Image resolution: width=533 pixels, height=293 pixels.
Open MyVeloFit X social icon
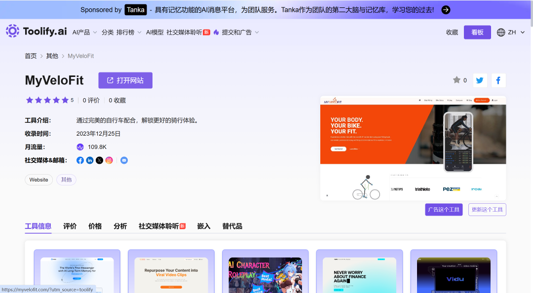(99, 160)
